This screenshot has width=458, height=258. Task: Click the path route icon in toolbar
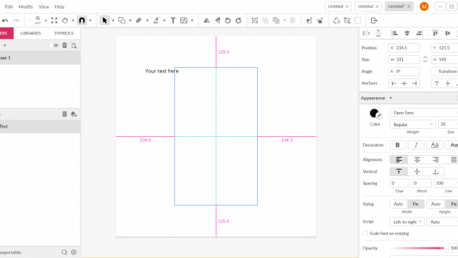[x=347, y=20]
